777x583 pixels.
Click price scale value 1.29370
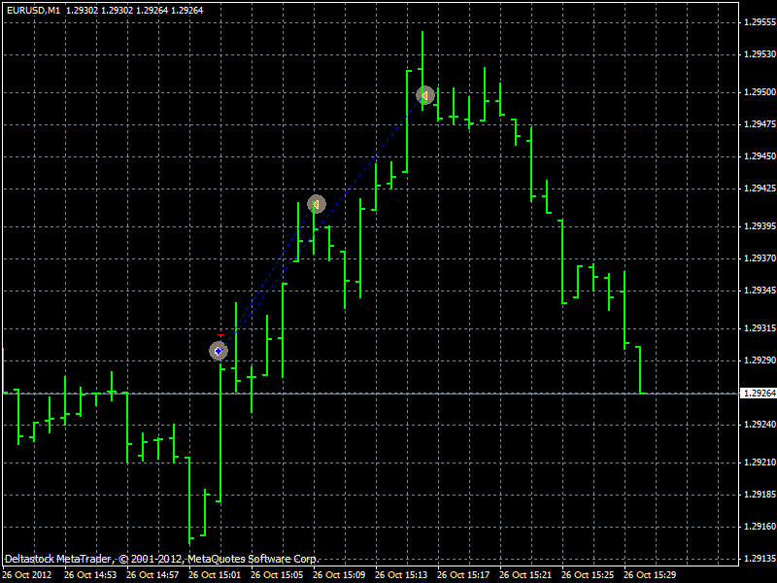pyautogui.click(x=760, y=258)
